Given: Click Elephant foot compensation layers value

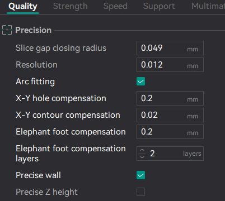Looking at the screenshot, I should pyautogui.click(x=170, y=154).
